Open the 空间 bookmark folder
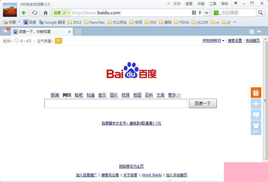 [136, 22]
